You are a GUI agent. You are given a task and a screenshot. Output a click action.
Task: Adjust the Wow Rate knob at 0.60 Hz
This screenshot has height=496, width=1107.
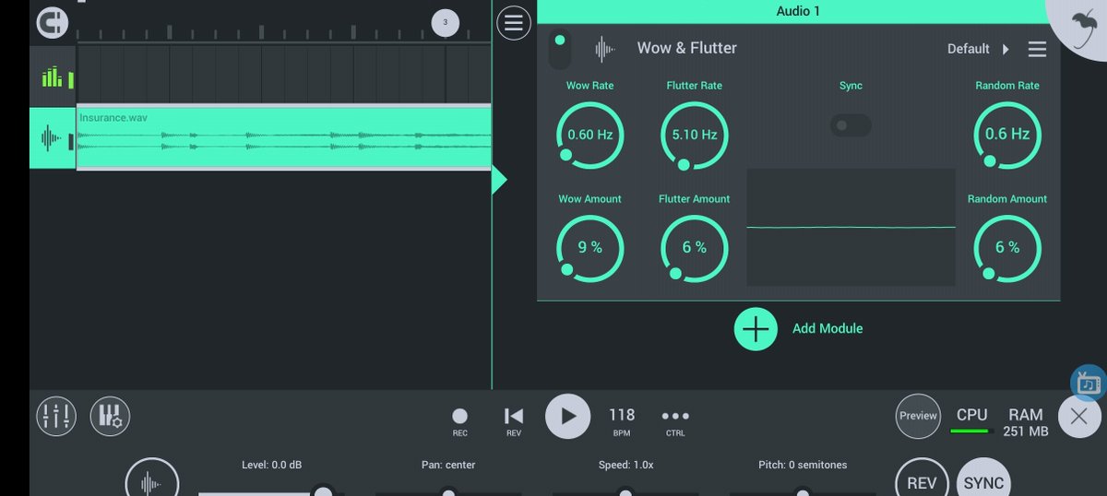pyautogui.click(x=590, y=135)
